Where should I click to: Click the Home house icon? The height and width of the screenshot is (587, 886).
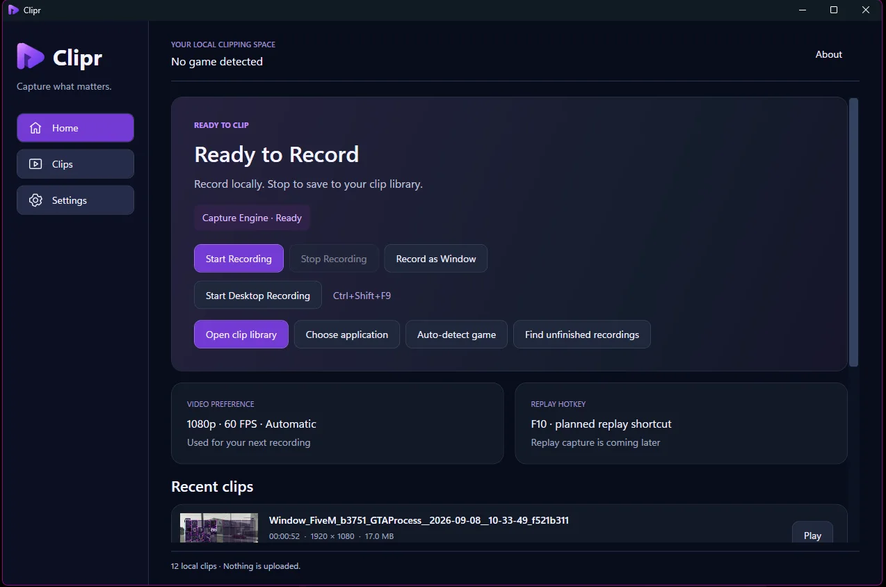click(x=35, y=128)
